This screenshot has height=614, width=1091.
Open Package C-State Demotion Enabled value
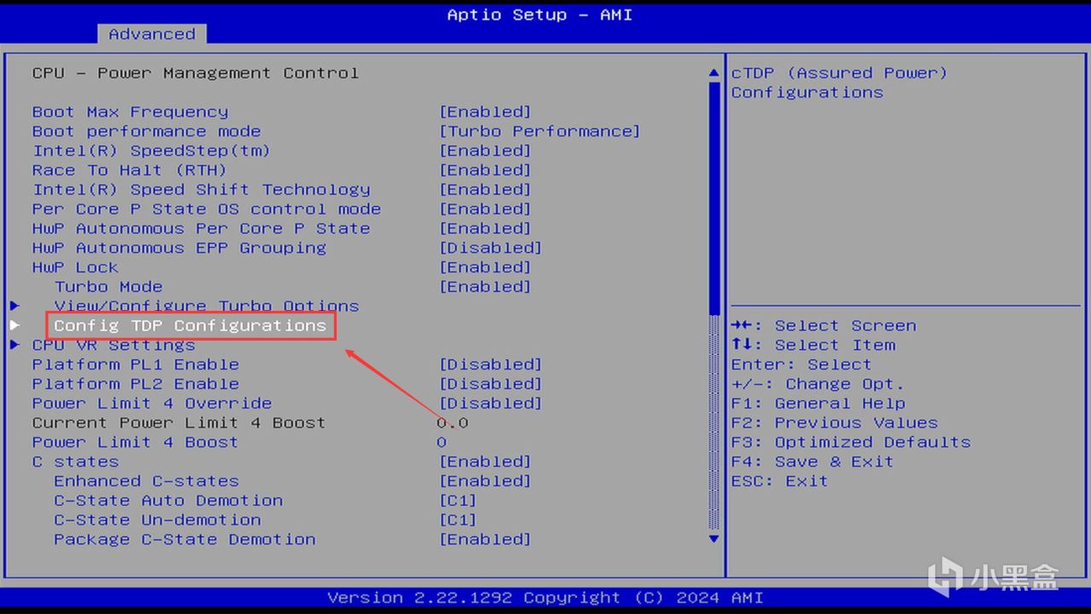click(485, 540)
